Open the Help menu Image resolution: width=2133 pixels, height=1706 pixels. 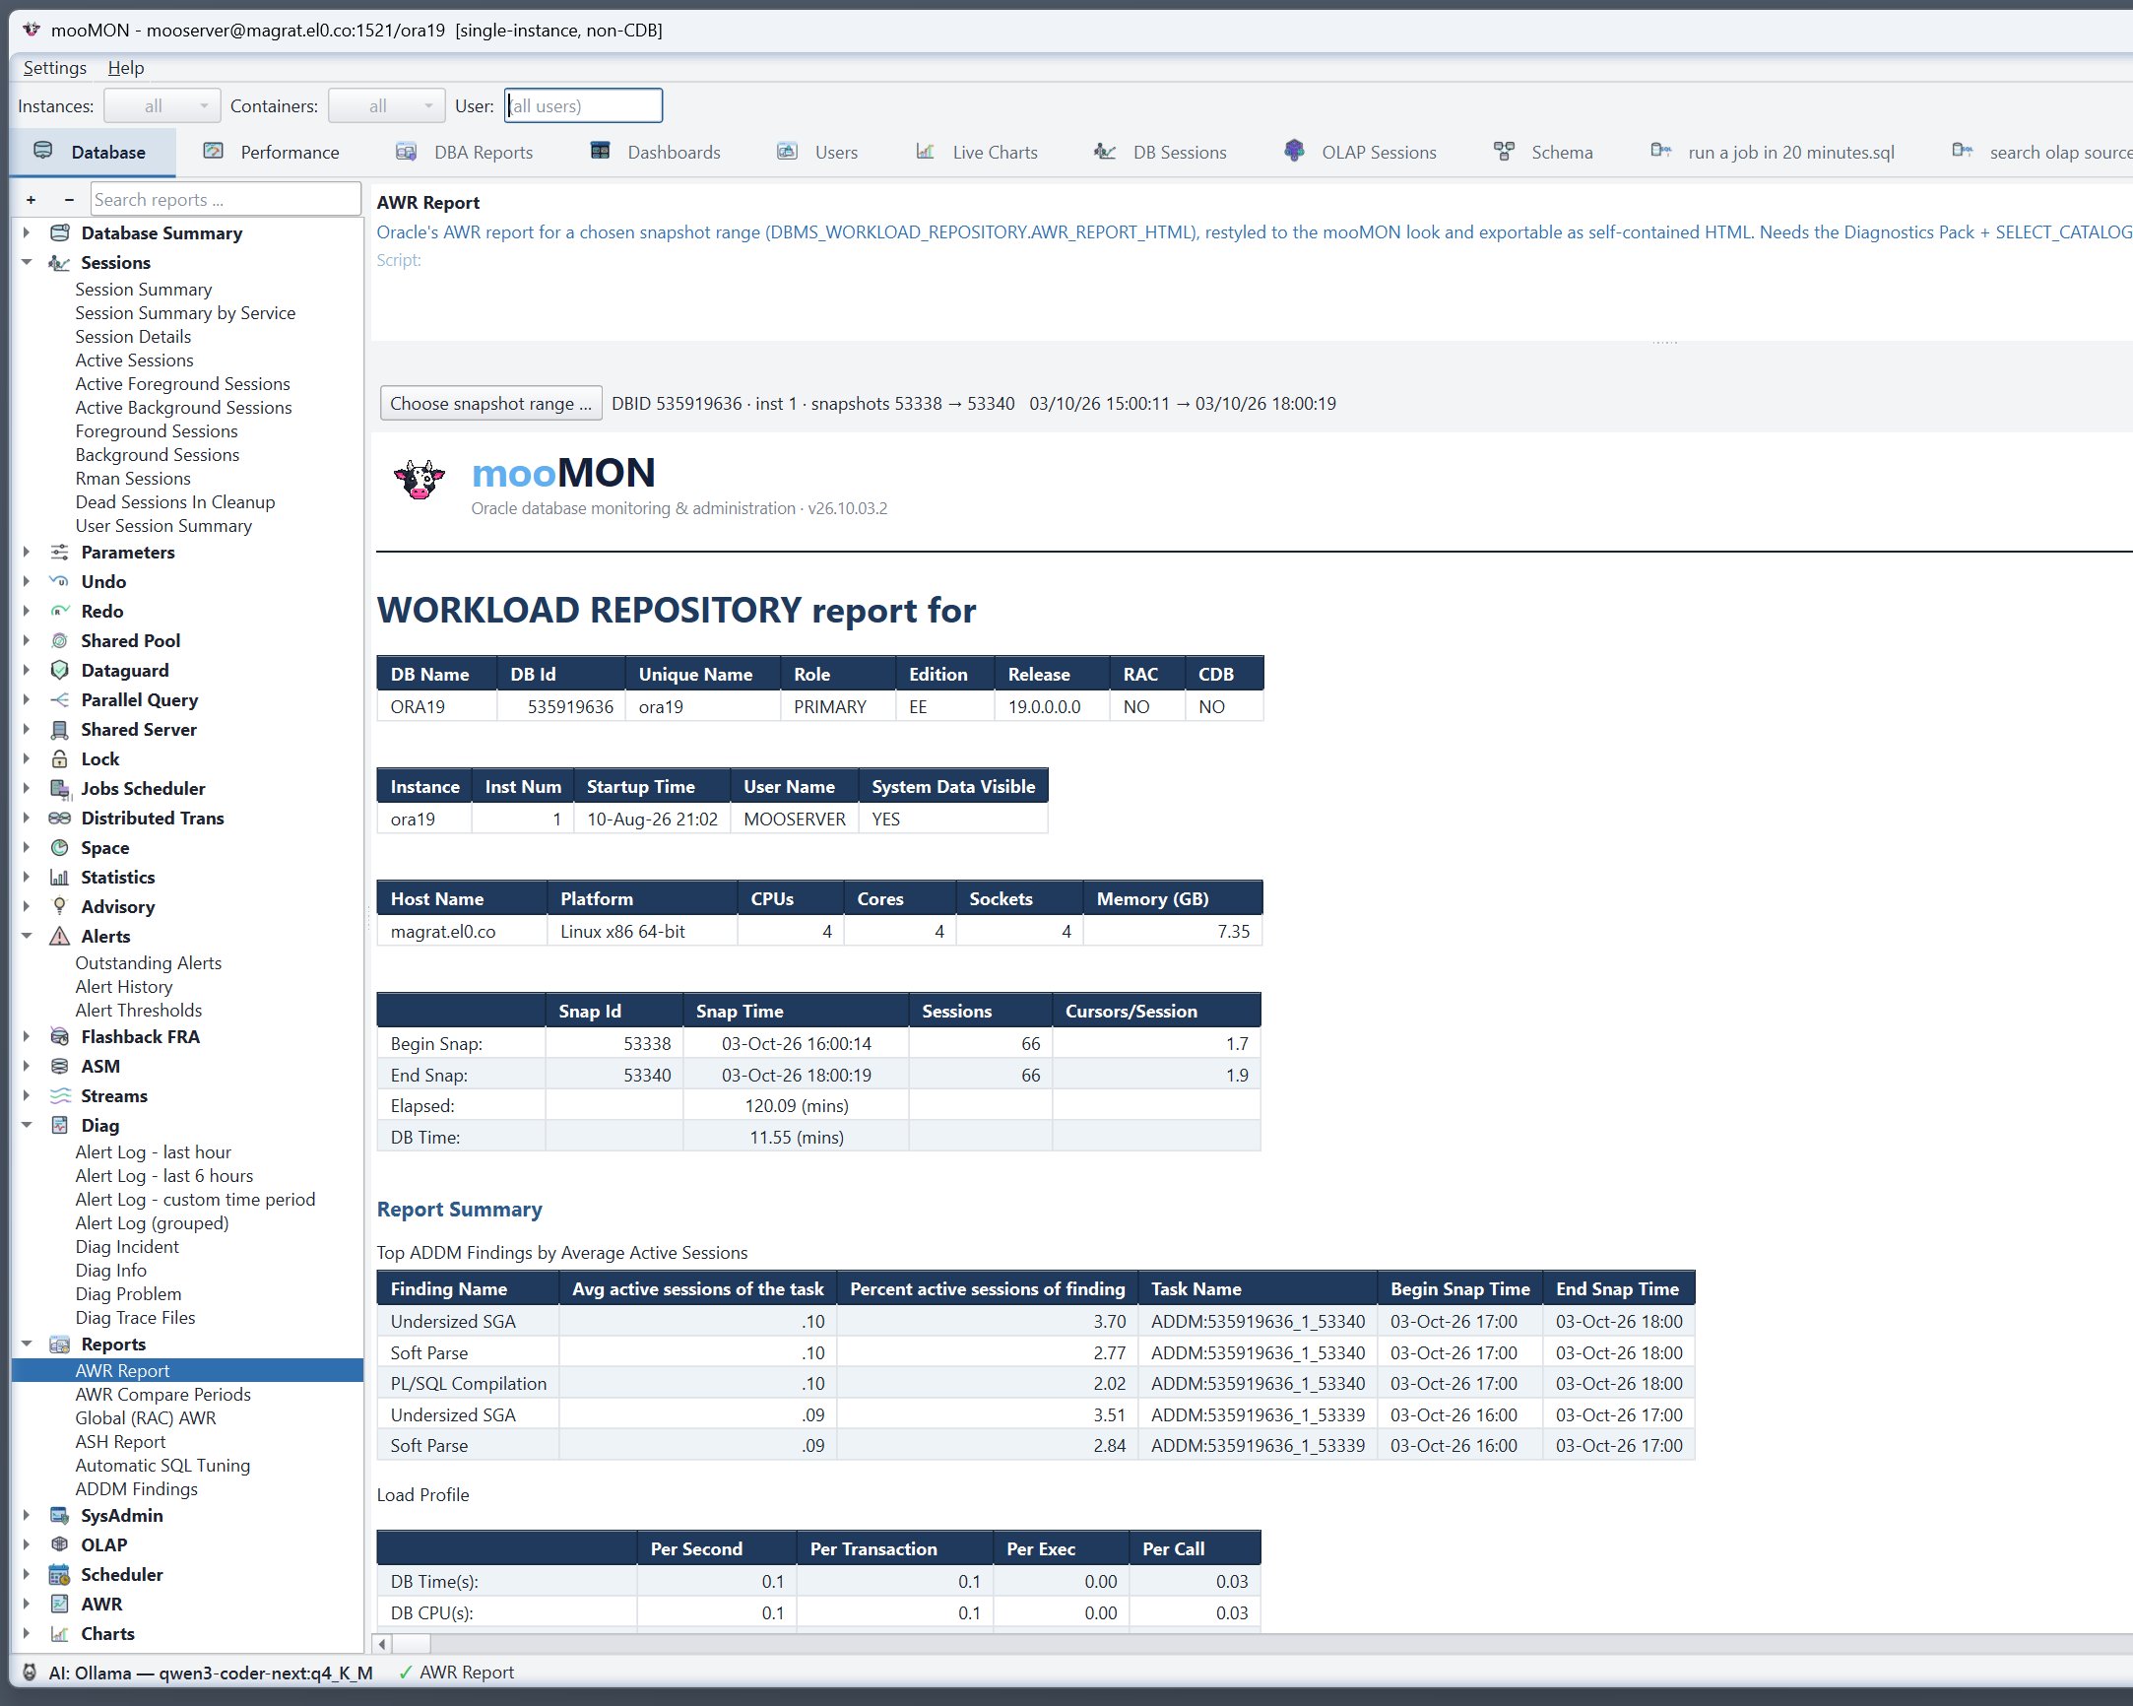pos(126,67)
